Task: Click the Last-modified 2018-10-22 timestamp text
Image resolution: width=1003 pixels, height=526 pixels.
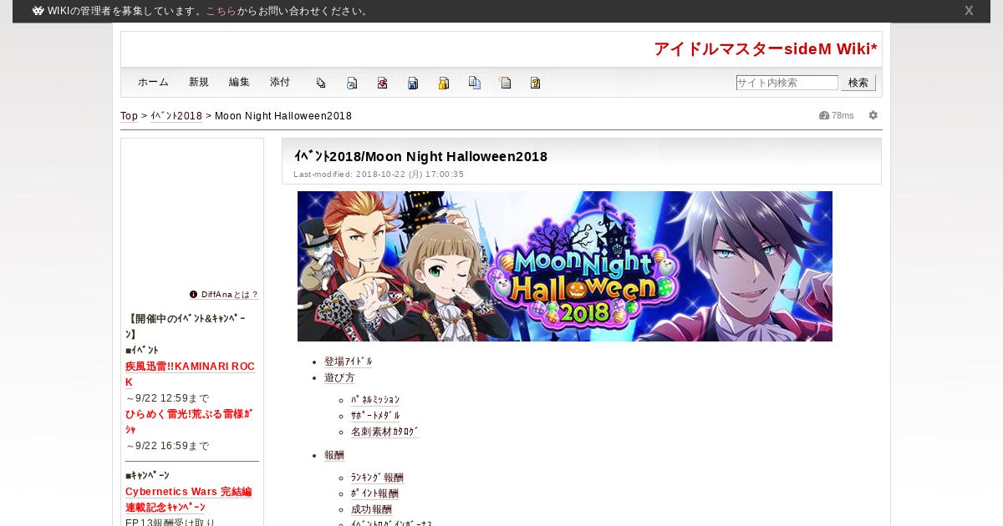Action: [379, 174]
